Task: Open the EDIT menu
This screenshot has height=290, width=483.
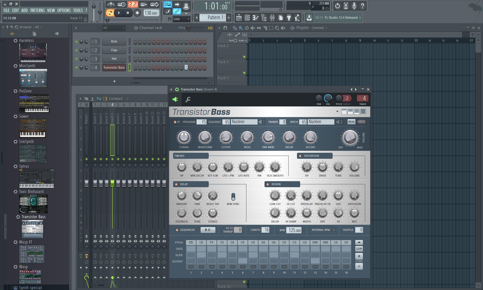Action: [x=16, y=10]
